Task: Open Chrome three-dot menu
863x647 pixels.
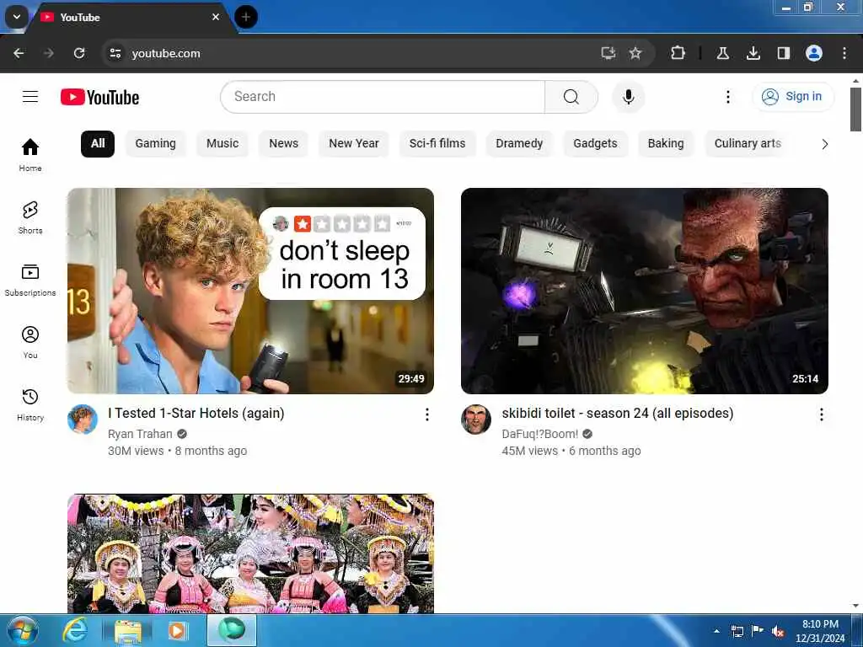Action: click(x=844, y=53)
